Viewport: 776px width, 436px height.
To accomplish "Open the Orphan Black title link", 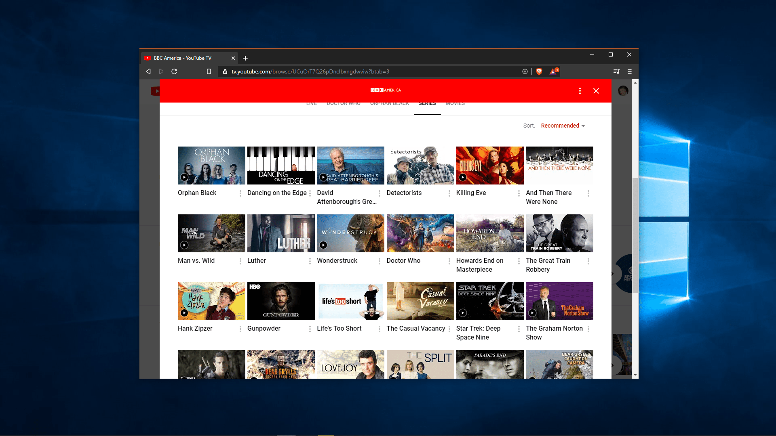I will pyautogui.click(x=197, y=193).
